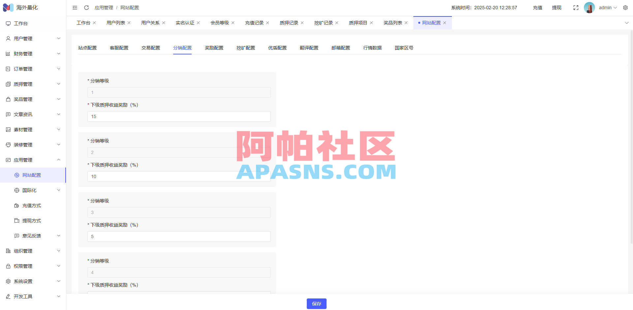The width and height of the screenshot is (633, 310).
Task: Expand the 用户管理 menu section
Action: click(23, 38)
